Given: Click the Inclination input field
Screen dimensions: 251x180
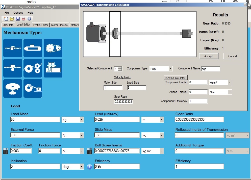Looking at the screenshot, I should pos(35,167).
